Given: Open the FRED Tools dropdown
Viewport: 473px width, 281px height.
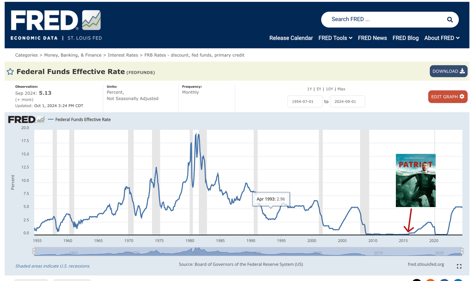Looking at the screenshot, I should coord(335,38).
